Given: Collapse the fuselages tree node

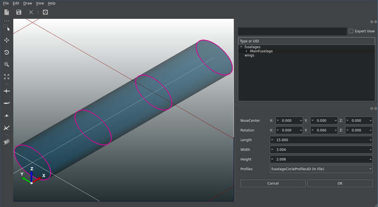Looking at the screenshot, I should tap(241, 47).
